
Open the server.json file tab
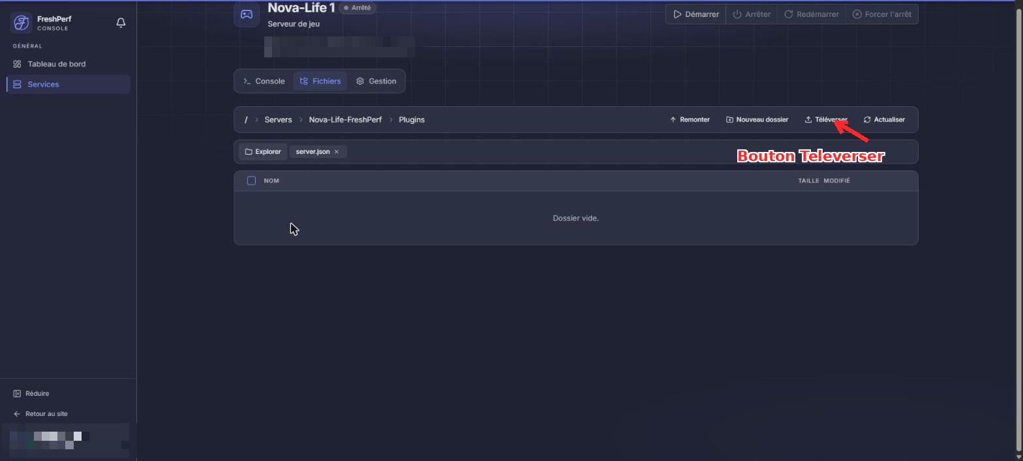(x=313, y=152)
